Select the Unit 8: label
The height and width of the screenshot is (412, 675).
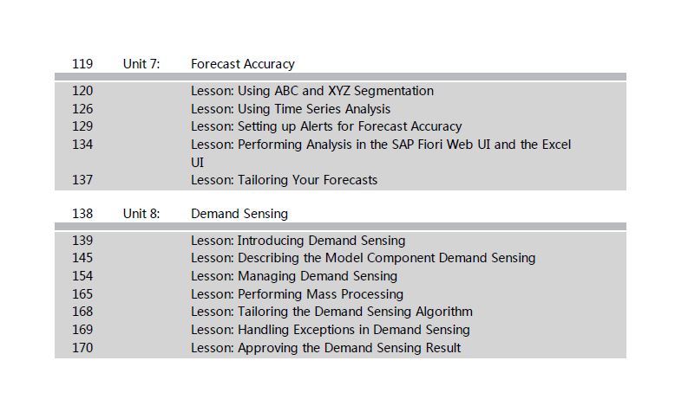tap(141, 214)
